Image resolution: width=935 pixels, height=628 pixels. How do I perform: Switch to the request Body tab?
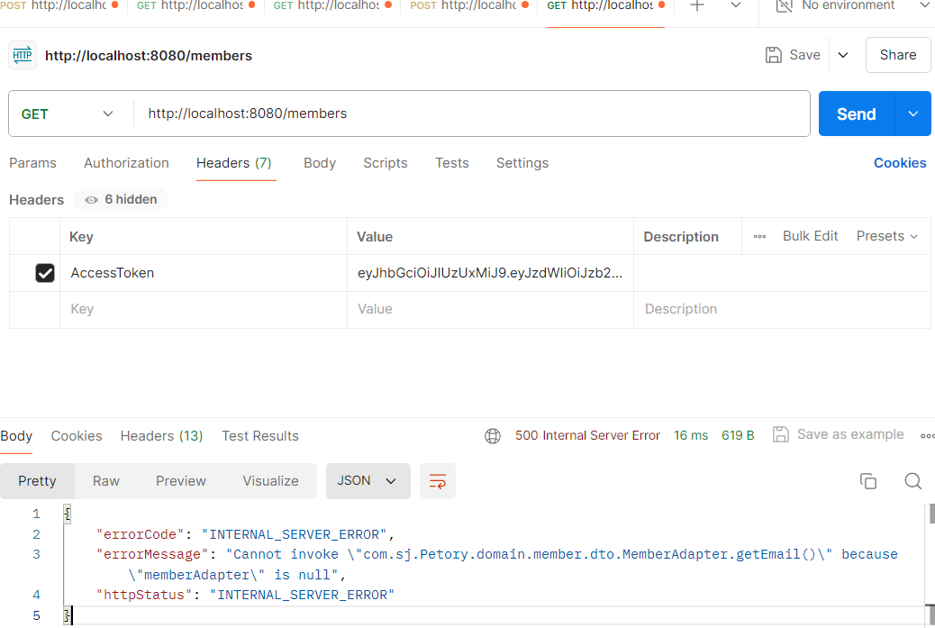[x=320, y=163]
